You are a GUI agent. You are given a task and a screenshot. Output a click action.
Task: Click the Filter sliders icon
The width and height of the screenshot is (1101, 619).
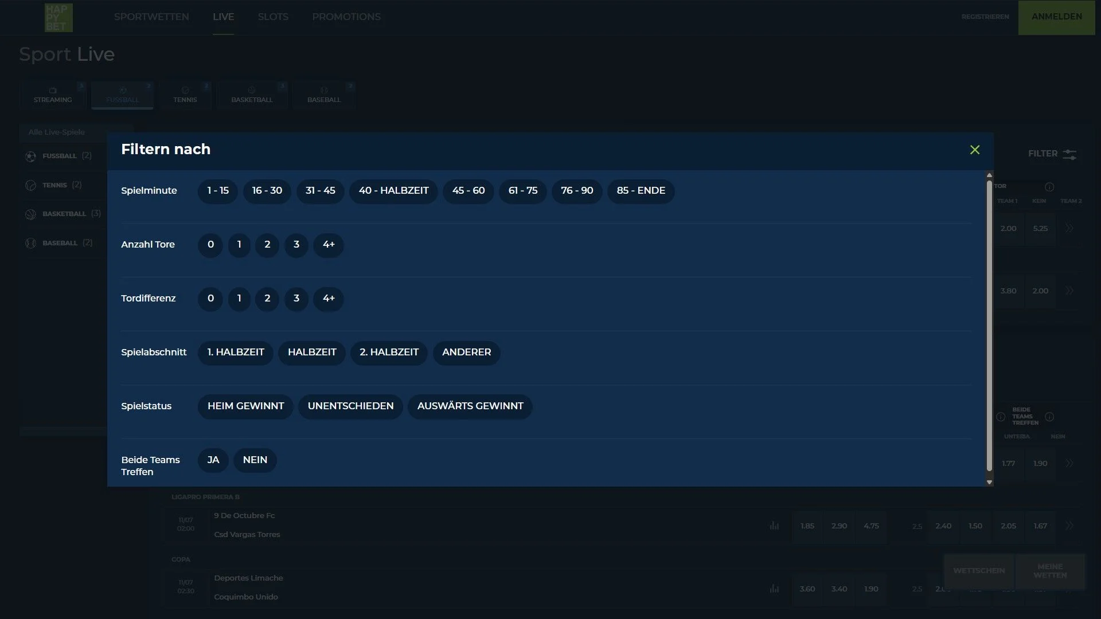pyautogui.click(x=1069, y=154)
